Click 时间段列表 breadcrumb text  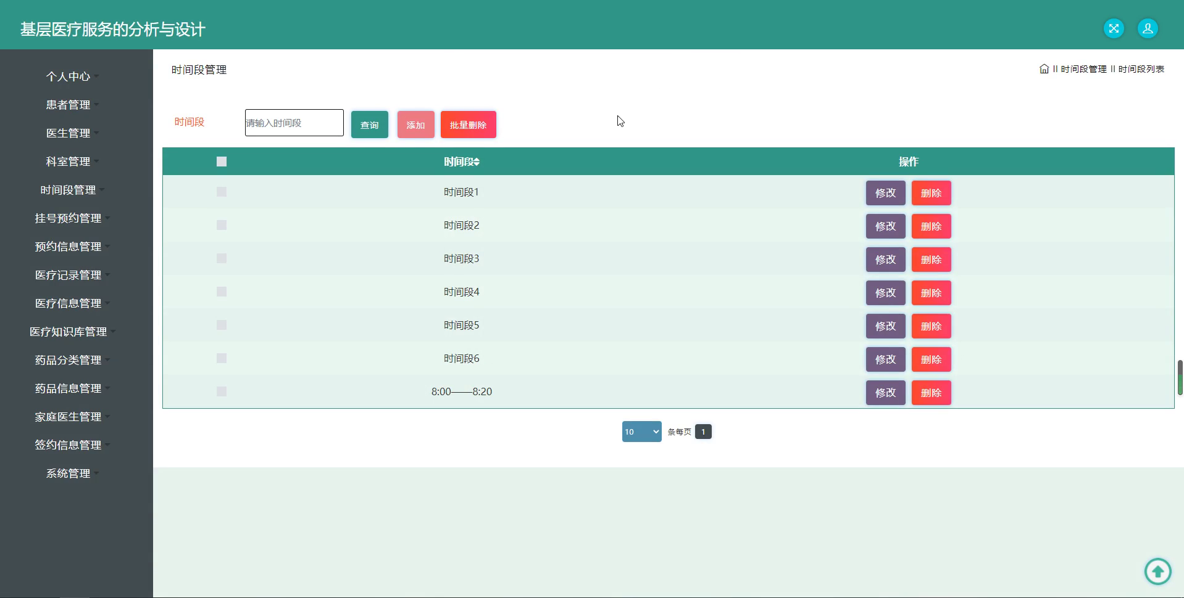1141,69
